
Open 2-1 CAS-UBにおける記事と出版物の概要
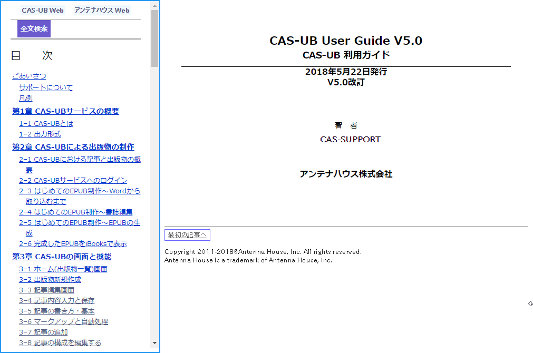80,164
